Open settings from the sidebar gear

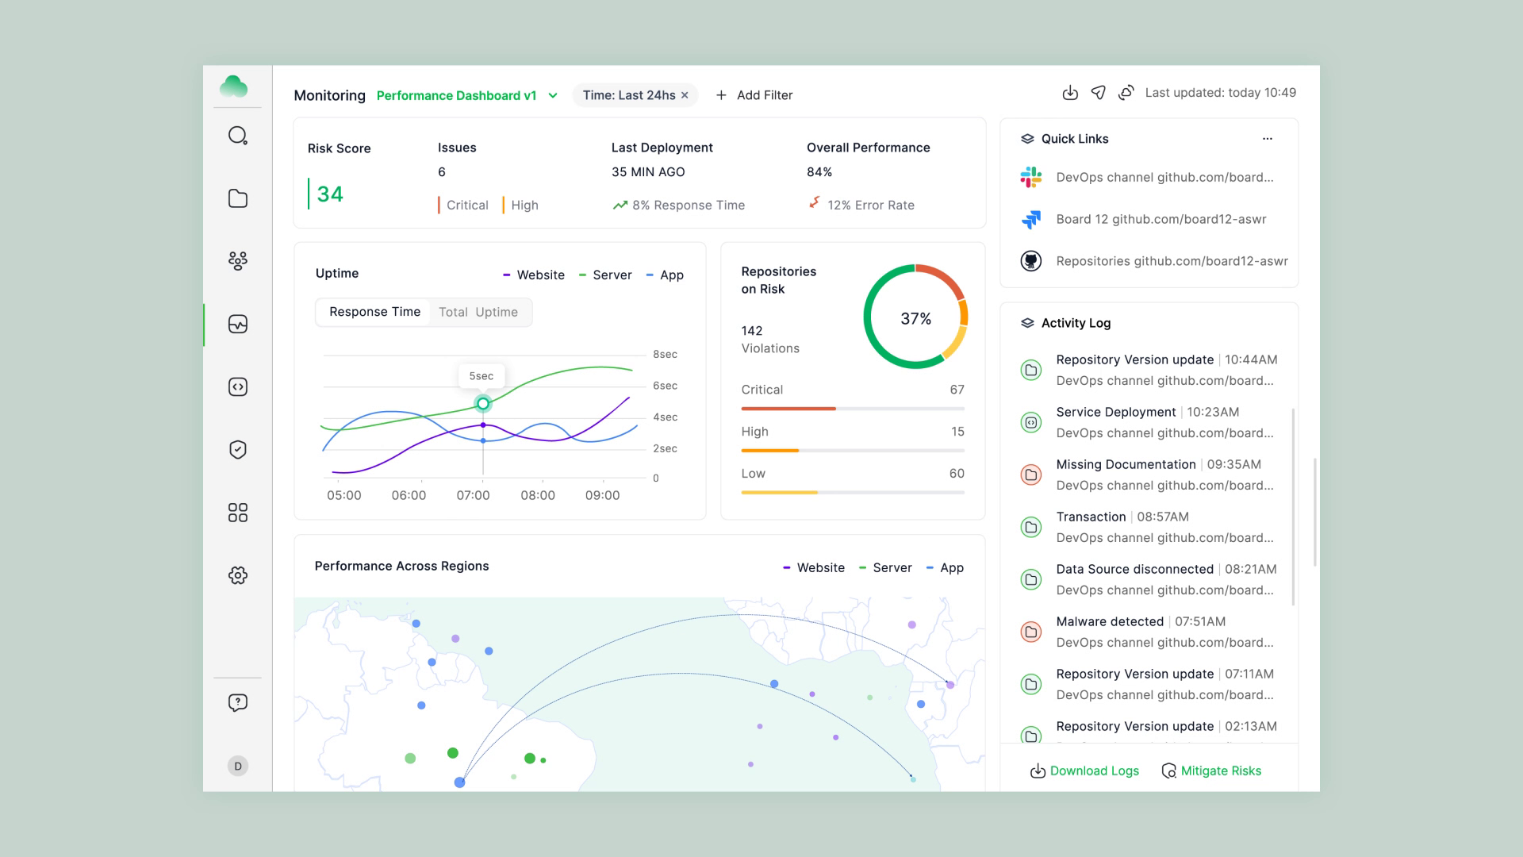point(237,575)
